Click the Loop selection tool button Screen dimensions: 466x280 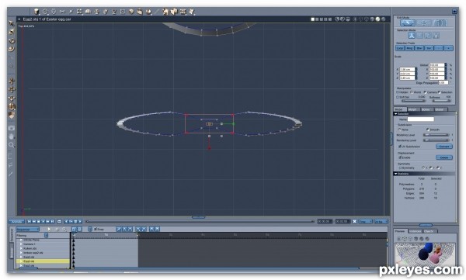pyautogui.click(x=400, y=48)
